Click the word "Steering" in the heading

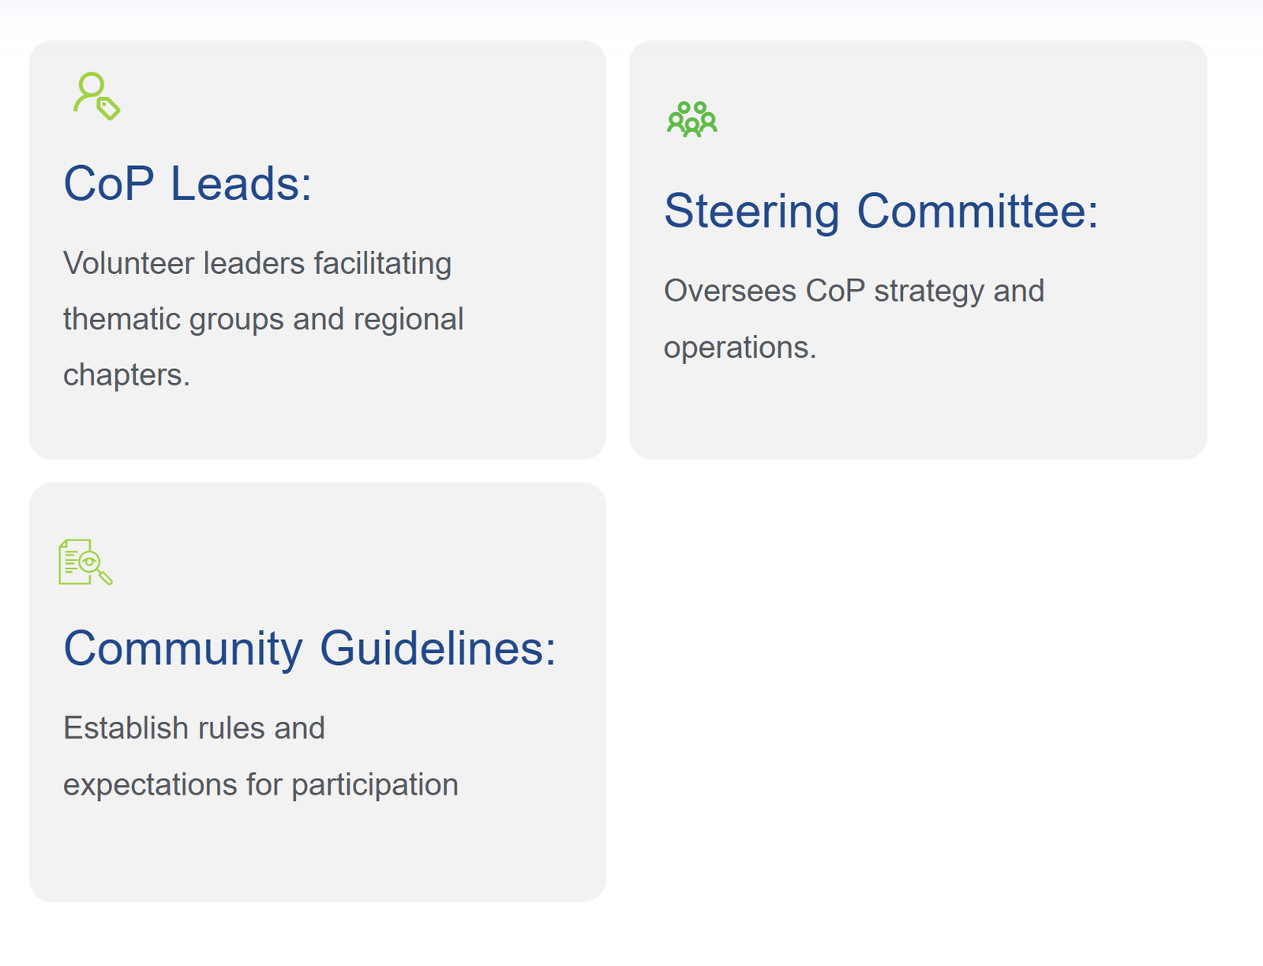pyautogui.click(x=751, y=211)
